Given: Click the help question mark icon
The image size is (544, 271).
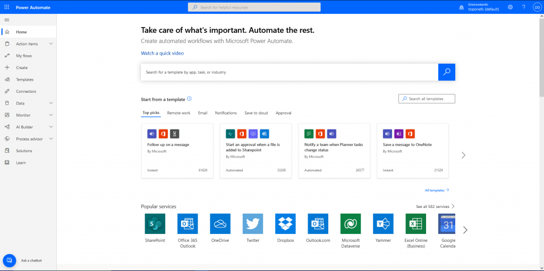Looking at the screenshot, I should click(523, 7).
